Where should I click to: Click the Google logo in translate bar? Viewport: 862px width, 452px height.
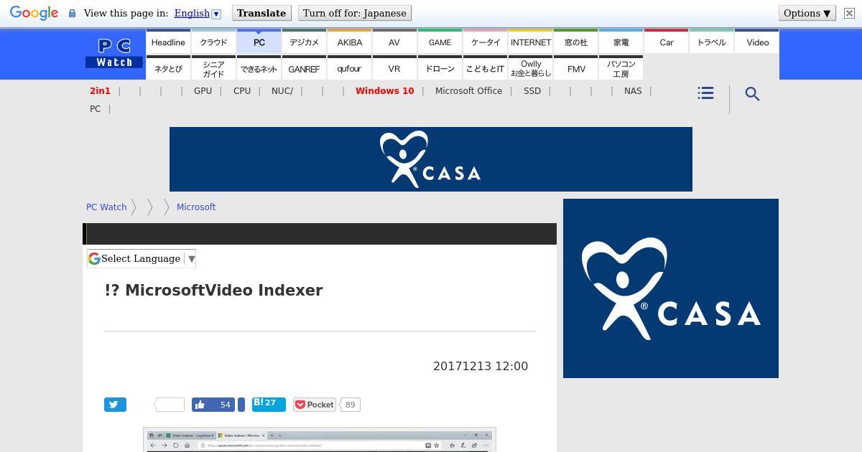[34, 13]
